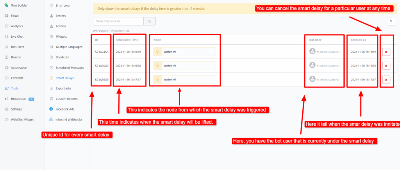Click the refresh icon at top right

pyautogui.click(x=390, y=21)
